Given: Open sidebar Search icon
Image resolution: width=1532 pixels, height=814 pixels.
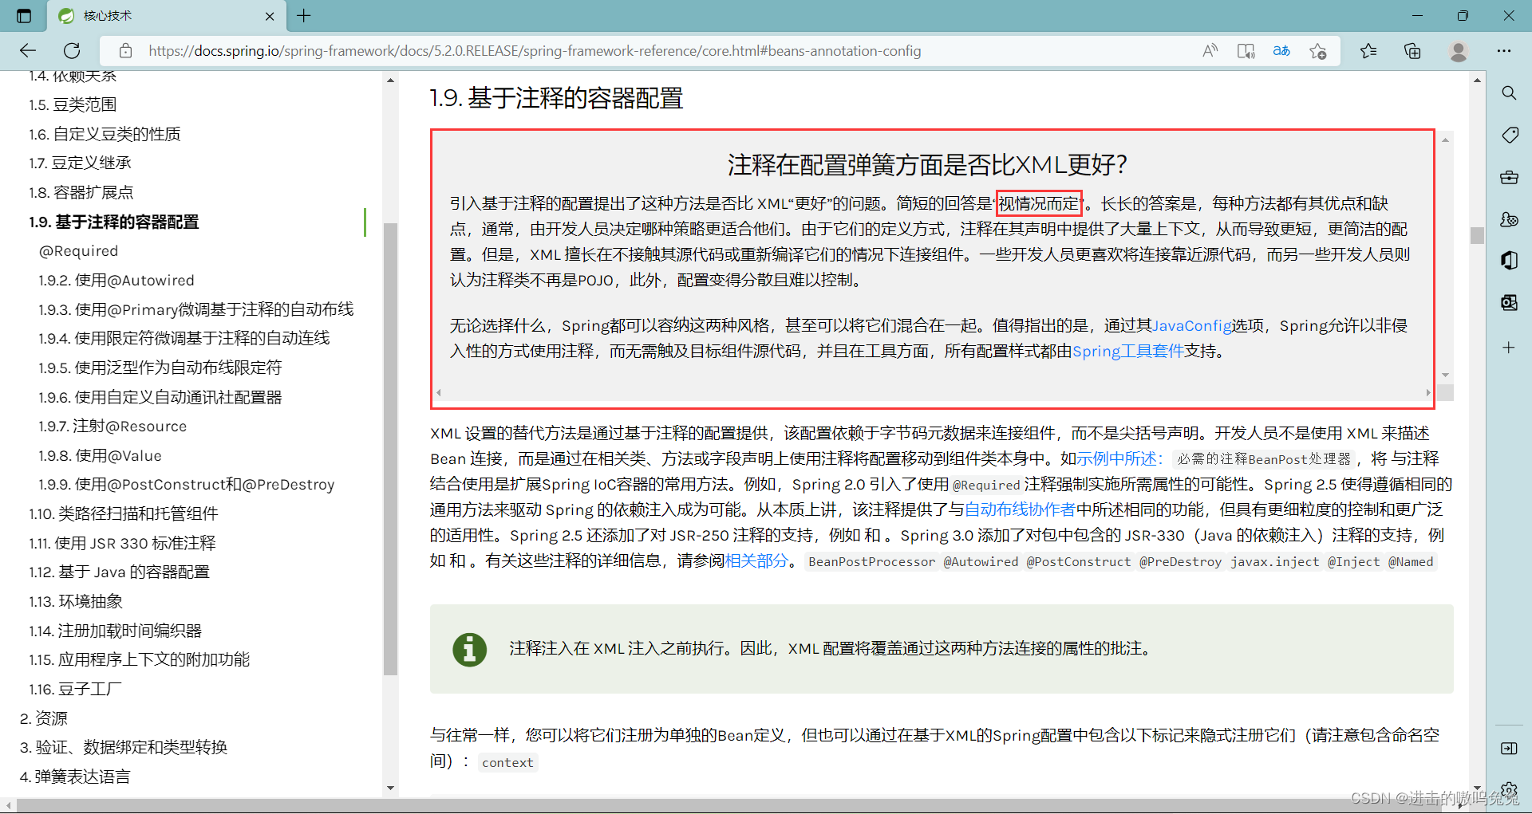Looking at the screenshot, I should (1509, 93).
